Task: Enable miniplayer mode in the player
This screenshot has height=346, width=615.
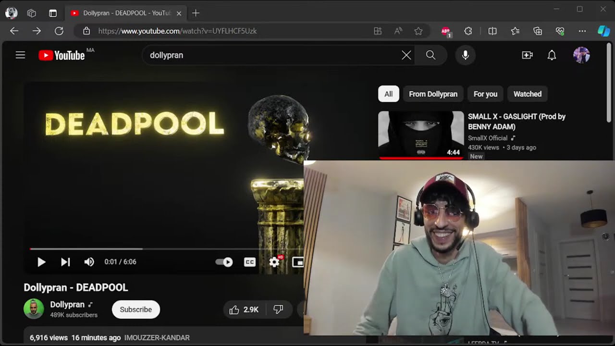Action: (298, 262)
